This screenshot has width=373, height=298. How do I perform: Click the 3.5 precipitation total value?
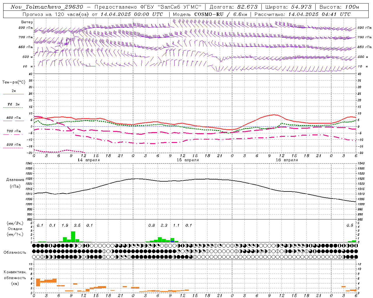pos(77,226)
